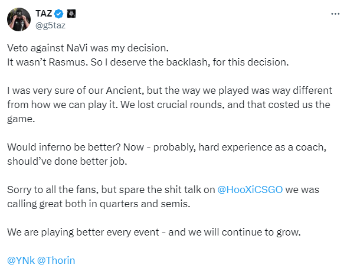Click the line 'Veto against NaVi was my decision.'
Screen dimensions: 347x268
pos(88,48)
